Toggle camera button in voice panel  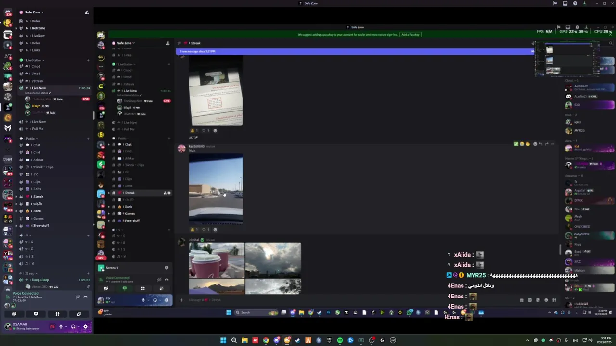coord(14,314)
